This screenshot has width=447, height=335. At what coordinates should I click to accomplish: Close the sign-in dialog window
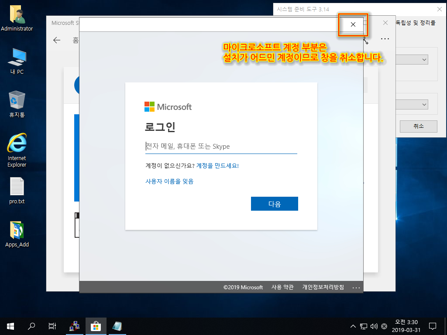[x=353, y=24]
